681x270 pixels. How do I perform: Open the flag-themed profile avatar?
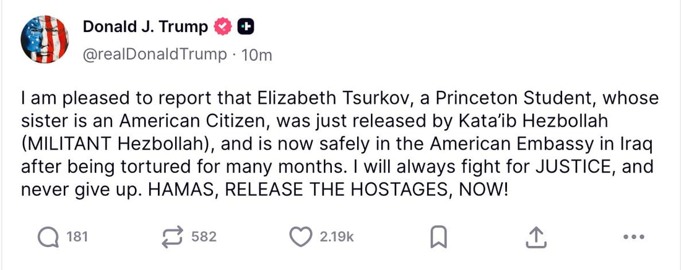coord(46,40)
